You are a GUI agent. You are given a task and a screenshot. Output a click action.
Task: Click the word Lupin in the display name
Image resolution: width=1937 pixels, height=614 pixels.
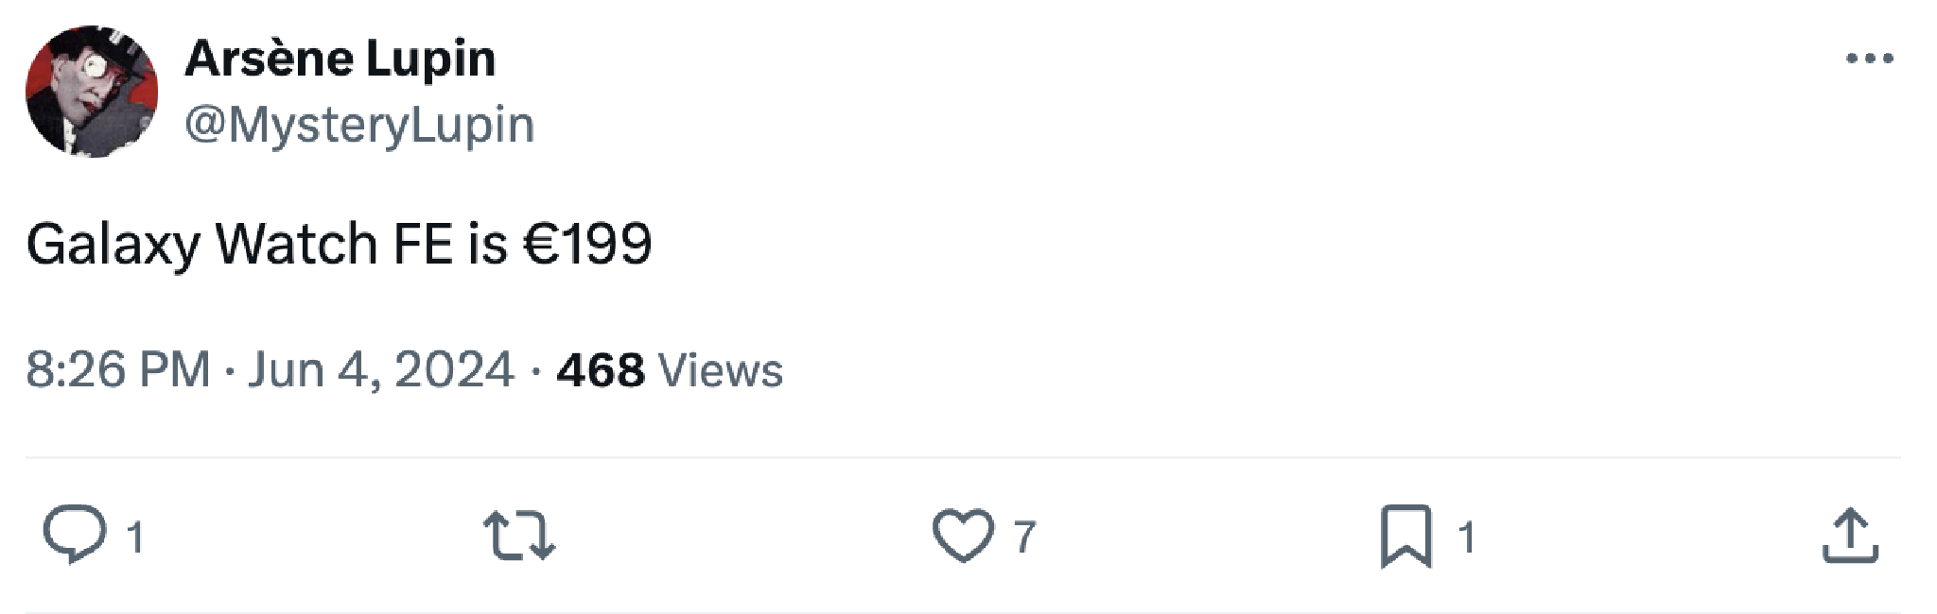(430, 59)
